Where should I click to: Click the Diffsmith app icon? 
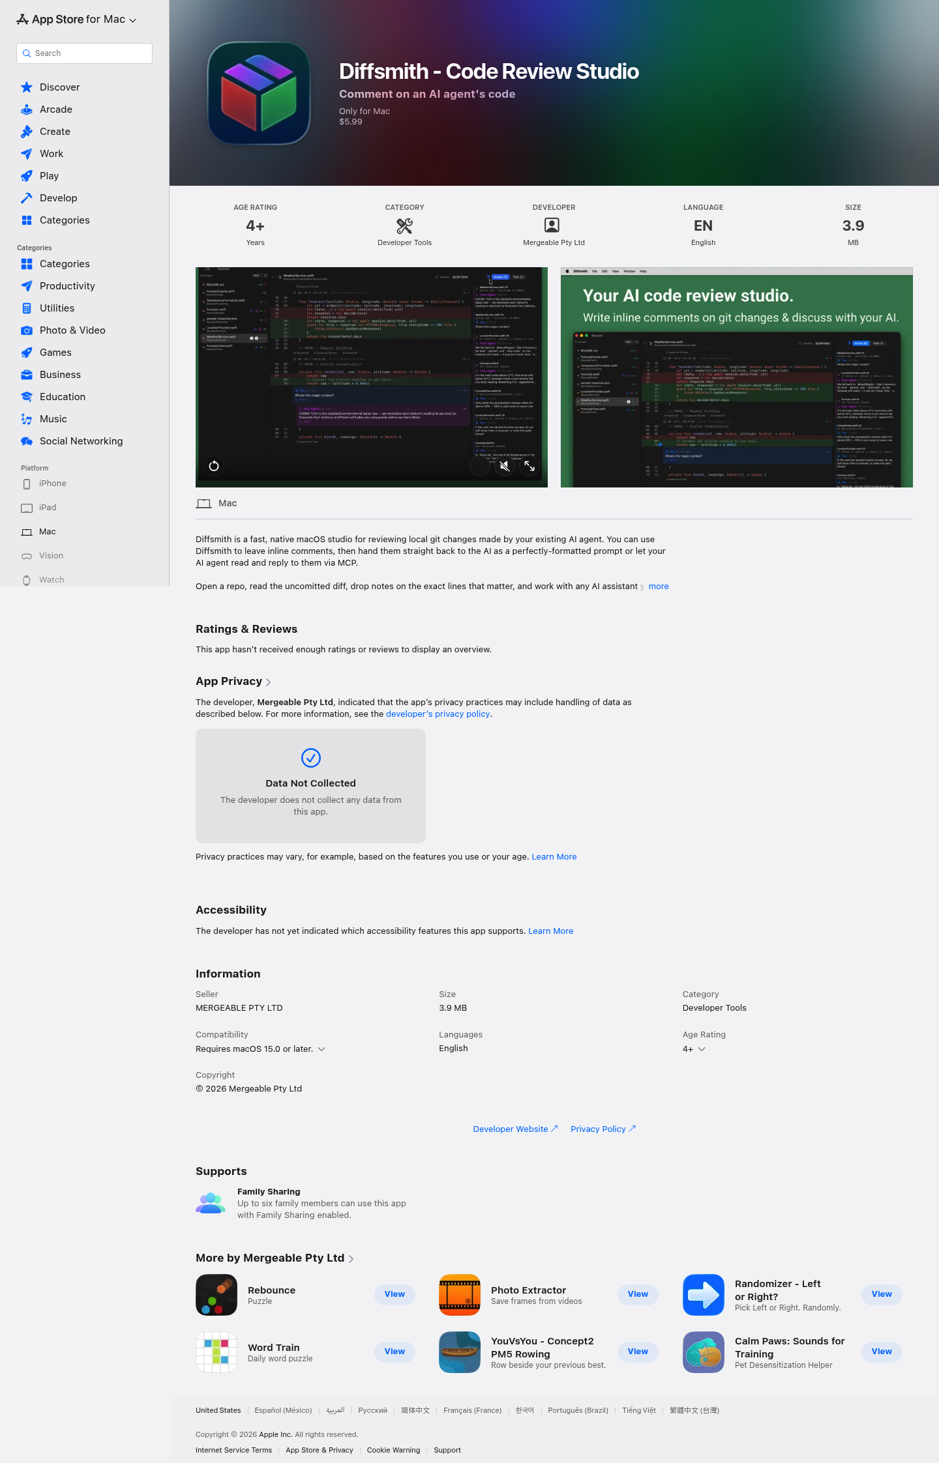[259, 93]
